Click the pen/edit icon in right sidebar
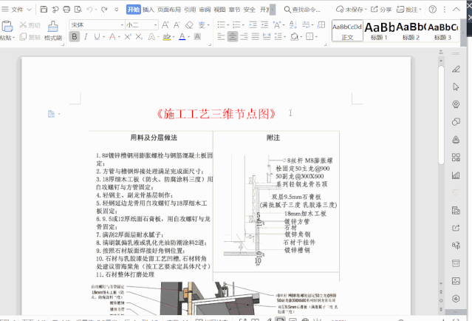472x321 pixels. pyautogui.click(x=456, y=70)
